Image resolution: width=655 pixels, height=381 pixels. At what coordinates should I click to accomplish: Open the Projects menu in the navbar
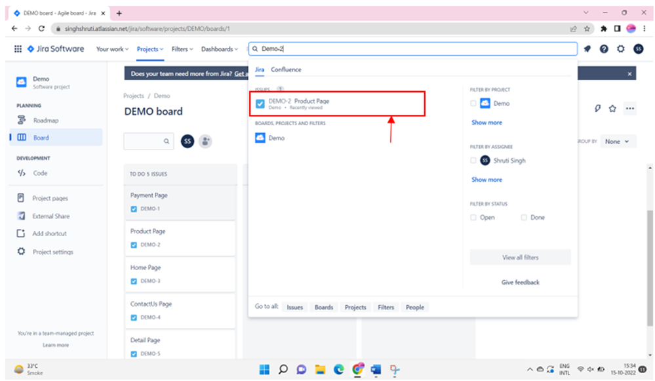pyautogui.click(x=149, y=49)
